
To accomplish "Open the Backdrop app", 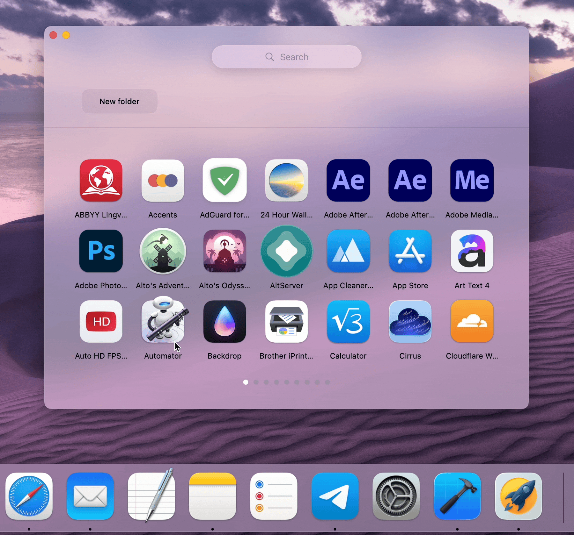I will (x=224, y=321).
